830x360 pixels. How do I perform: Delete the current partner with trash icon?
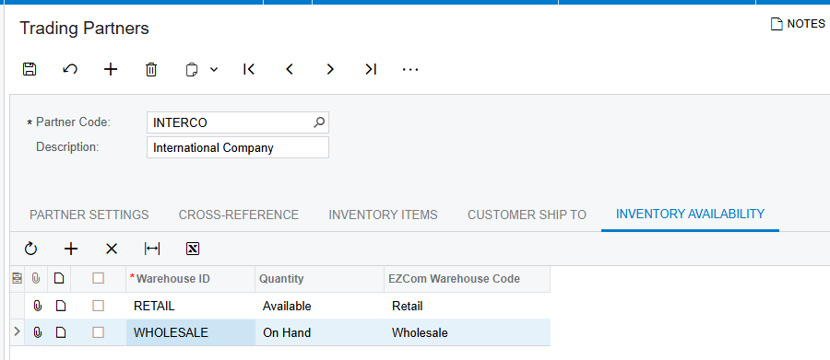151,69
